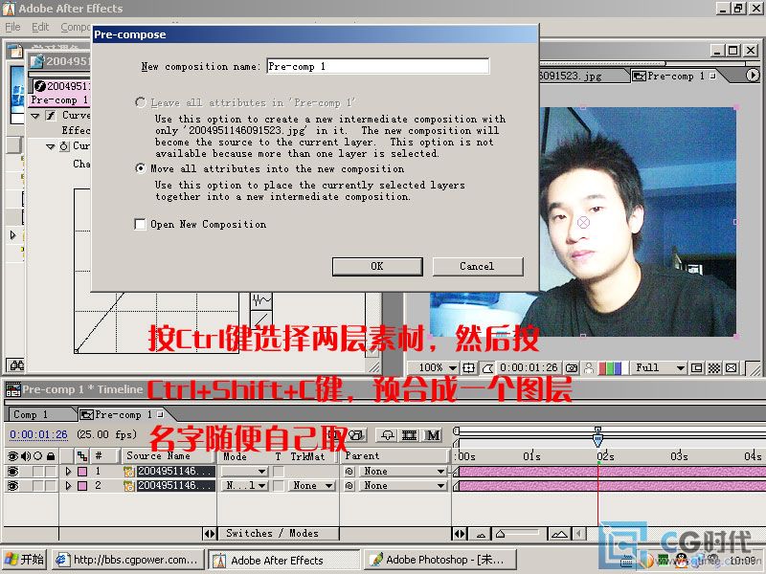Click the red channel swatch in viewer
The image size is (766, 574).
(603, 368)
